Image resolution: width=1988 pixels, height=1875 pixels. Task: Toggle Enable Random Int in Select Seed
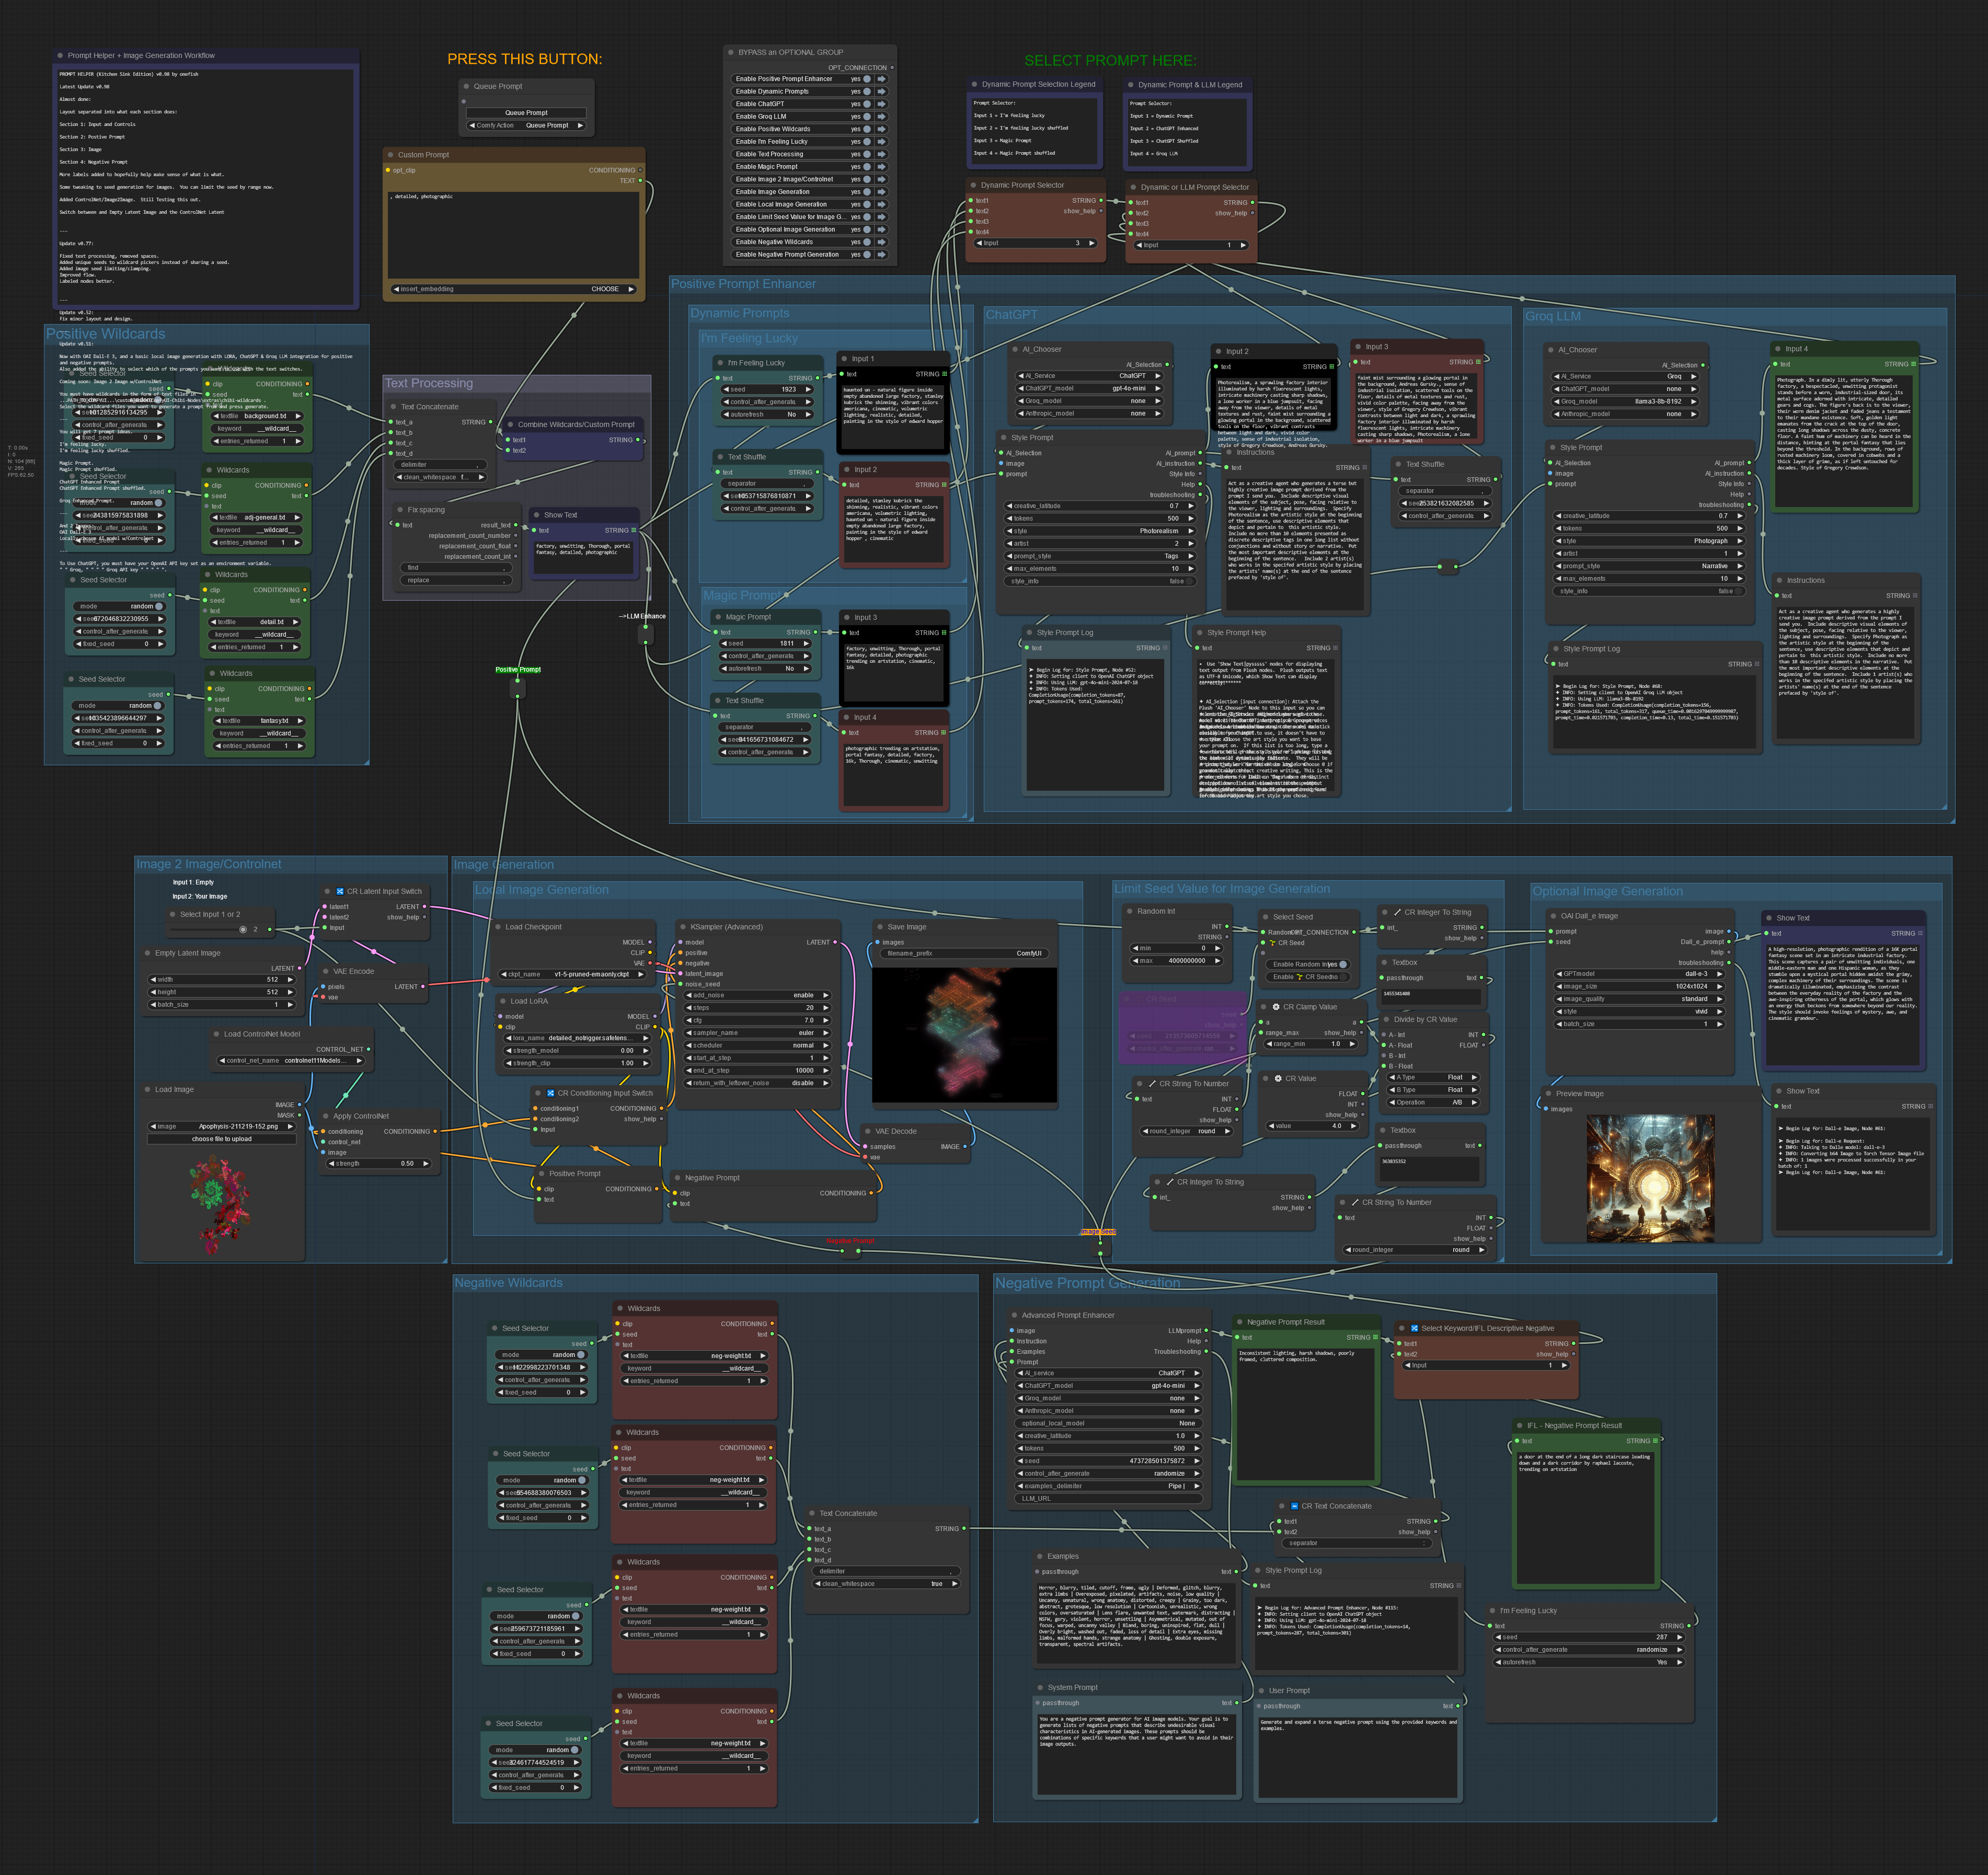(1342, 964)
